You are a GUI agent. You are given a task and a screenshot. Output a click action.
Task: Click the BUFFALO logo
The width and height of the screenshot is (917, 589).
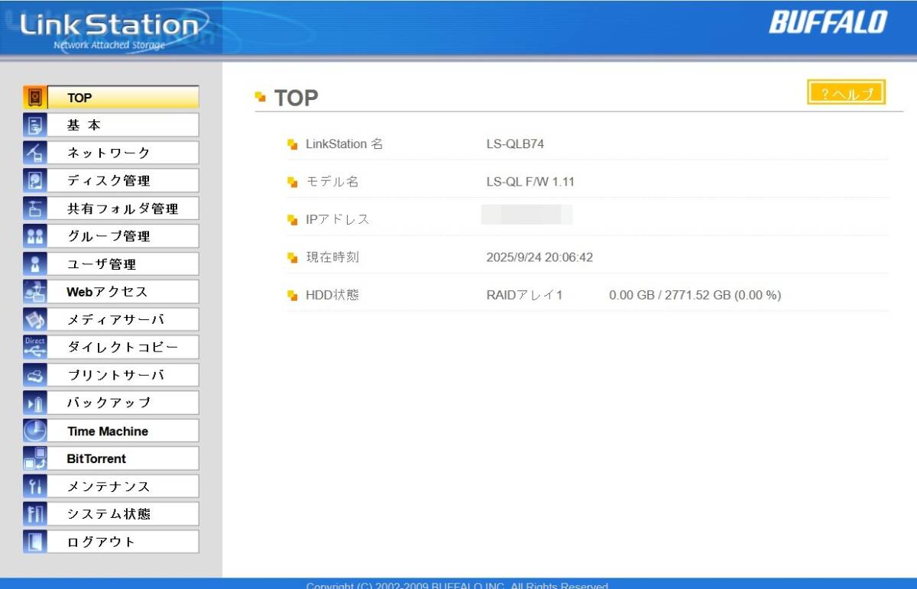click(828, 22)
